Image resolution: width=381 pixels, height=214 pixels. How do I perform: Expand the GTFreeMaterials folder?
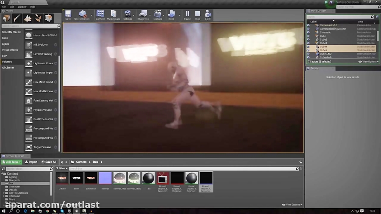point(4,193)
